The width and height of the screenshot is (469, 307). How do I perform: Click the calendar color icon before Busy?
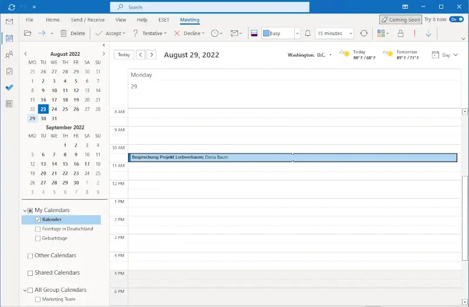[254, 33]
